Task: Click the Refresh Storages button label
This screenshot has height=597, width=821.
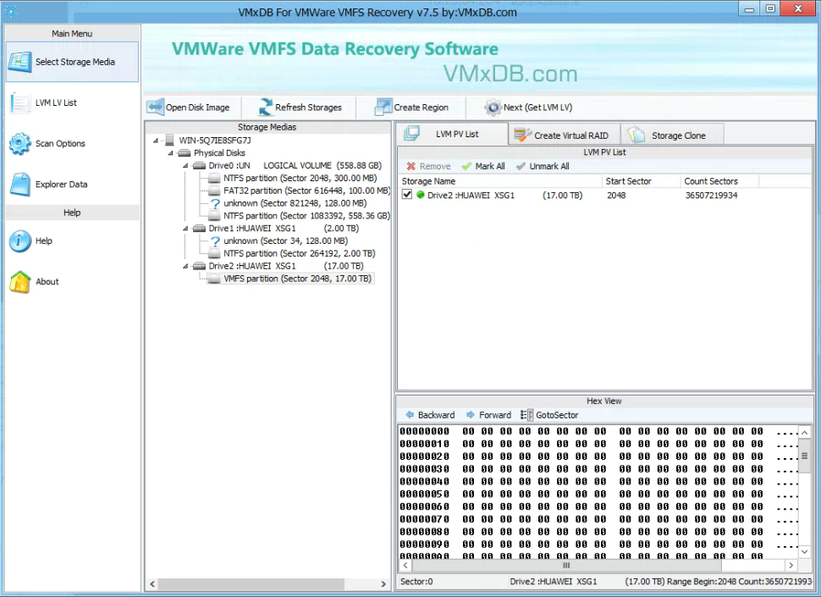Action: tap(308, 108)
